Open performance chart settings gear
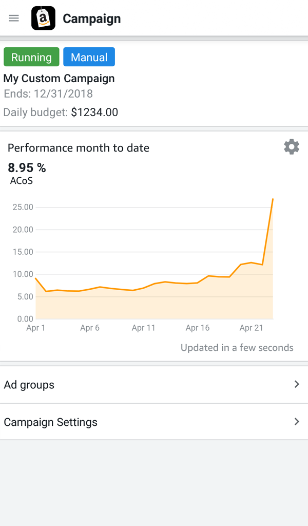The height and width of the screenshot is (526, 308). 292,147
